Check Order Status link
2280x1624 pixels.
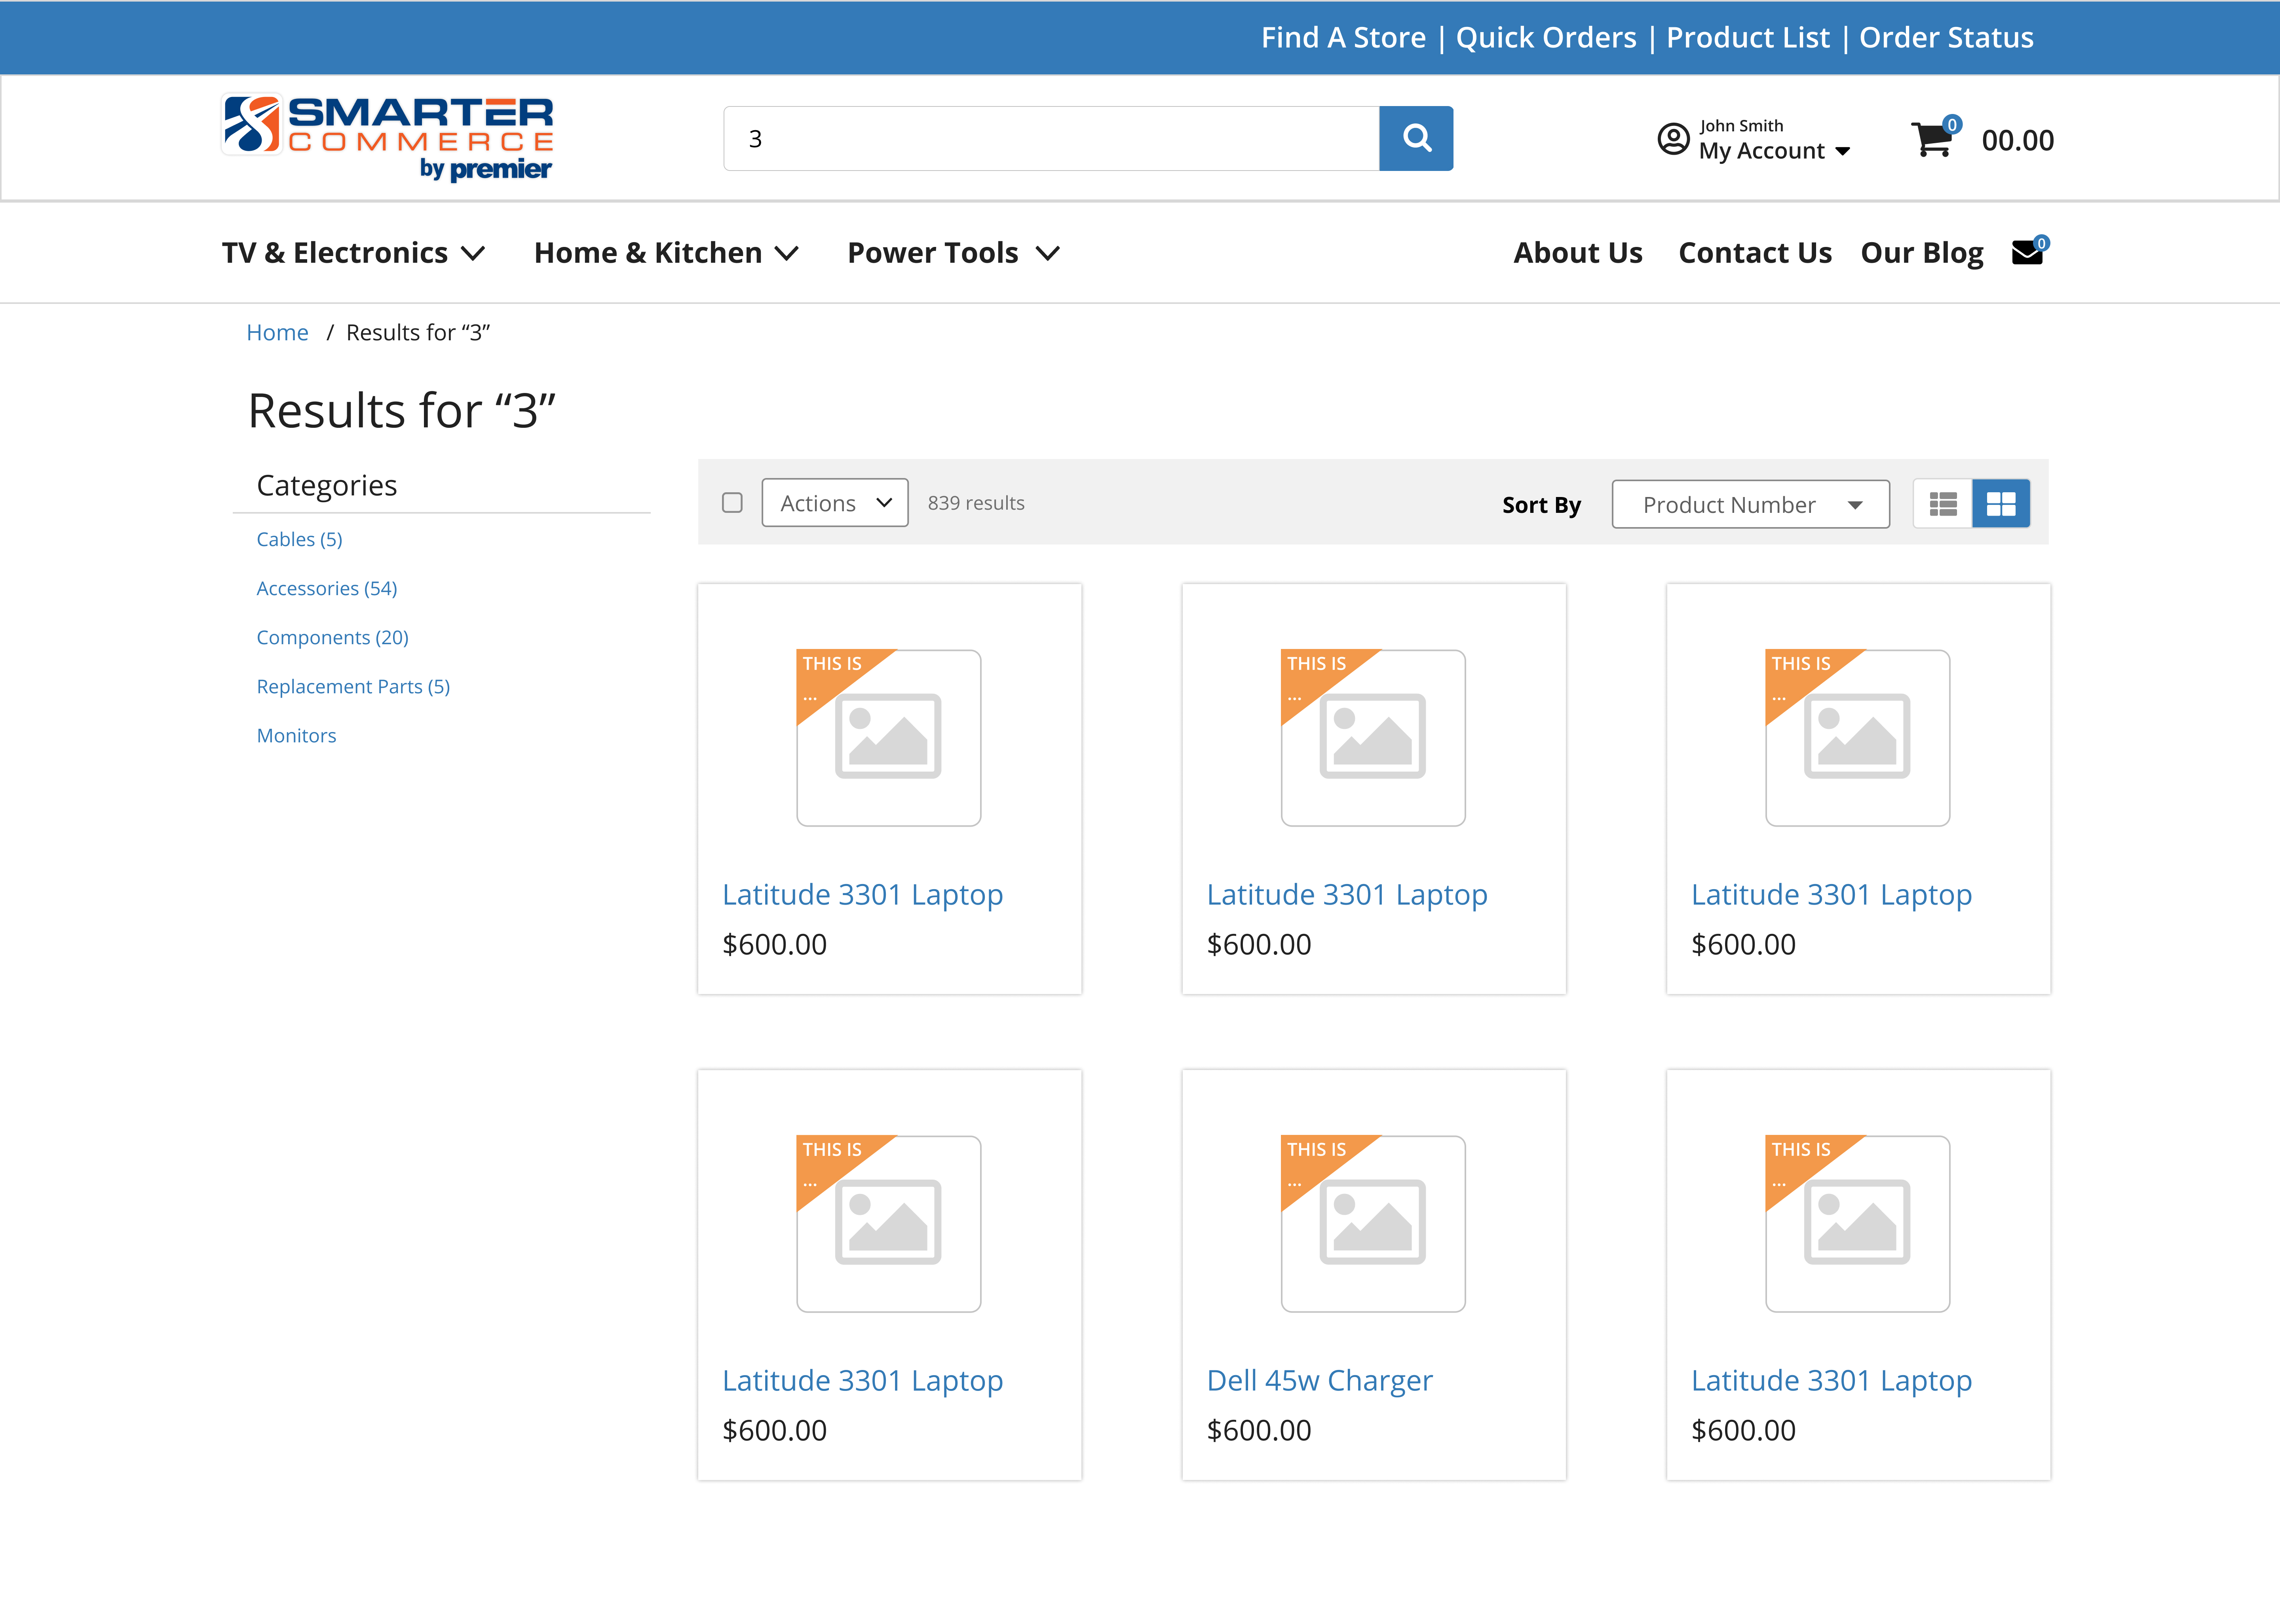tap(1945, 38)
